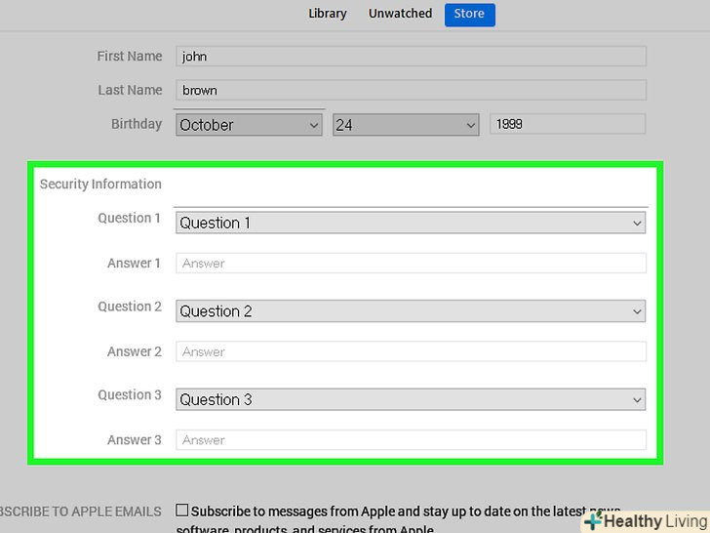Click the Birthday field label
710x533 pixels.
point(137,124)
